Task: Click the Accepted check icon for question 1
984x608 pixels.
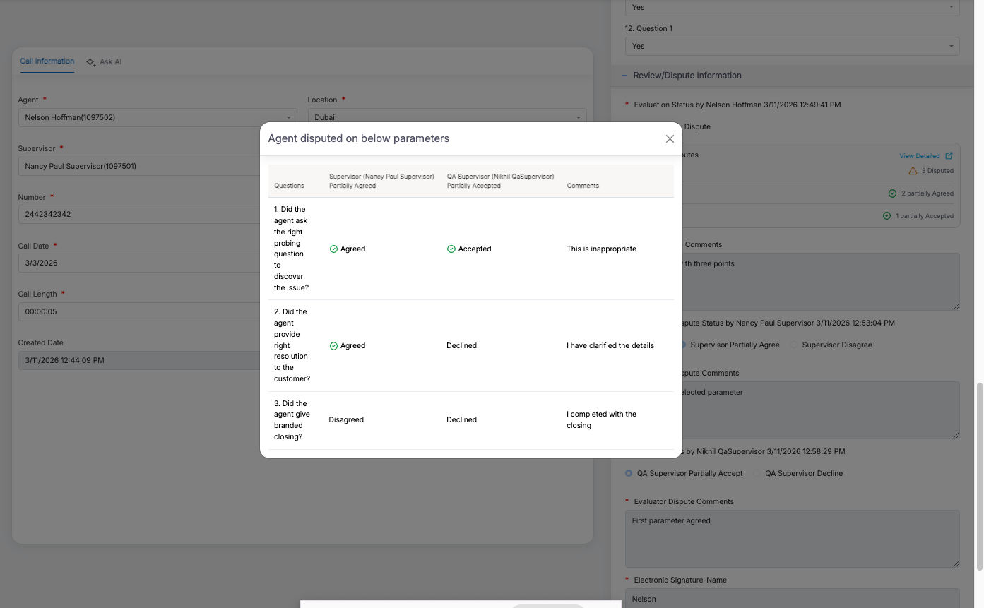Action: 451,249
